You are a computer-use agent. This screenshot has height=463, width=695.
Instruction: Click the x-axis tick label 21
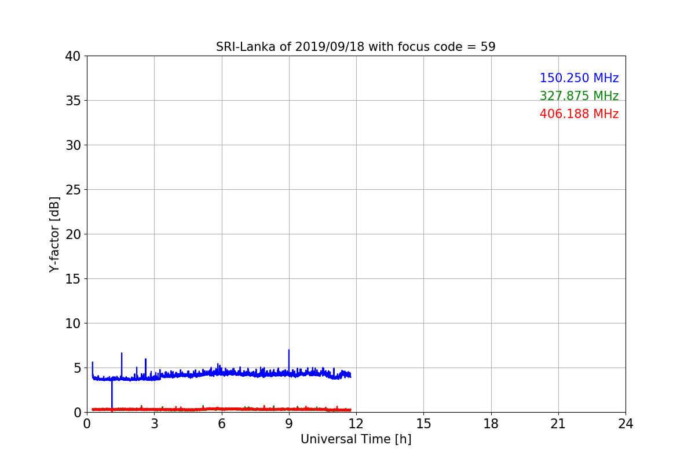[x=558, y=424]
